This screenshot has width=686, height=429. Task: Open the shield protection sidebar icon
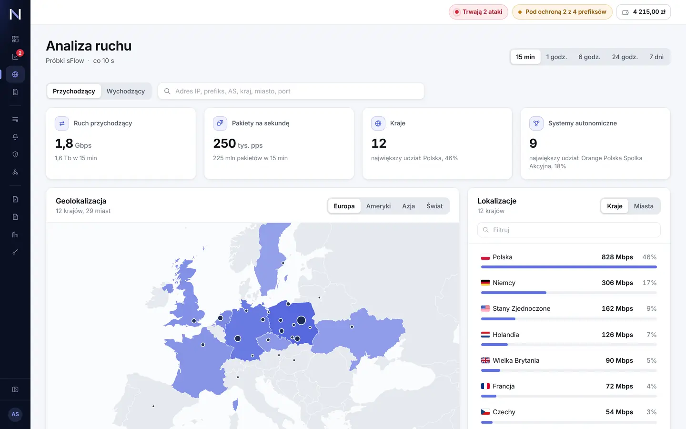point(15,154)
